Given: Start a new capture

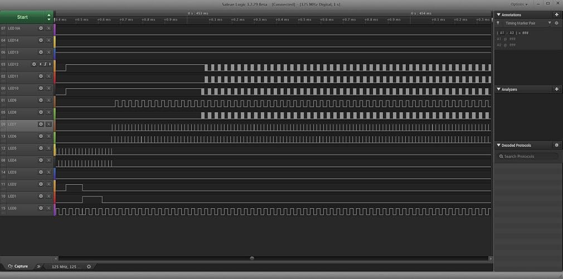Looking at the screenshot, I should tap(22, 17).
